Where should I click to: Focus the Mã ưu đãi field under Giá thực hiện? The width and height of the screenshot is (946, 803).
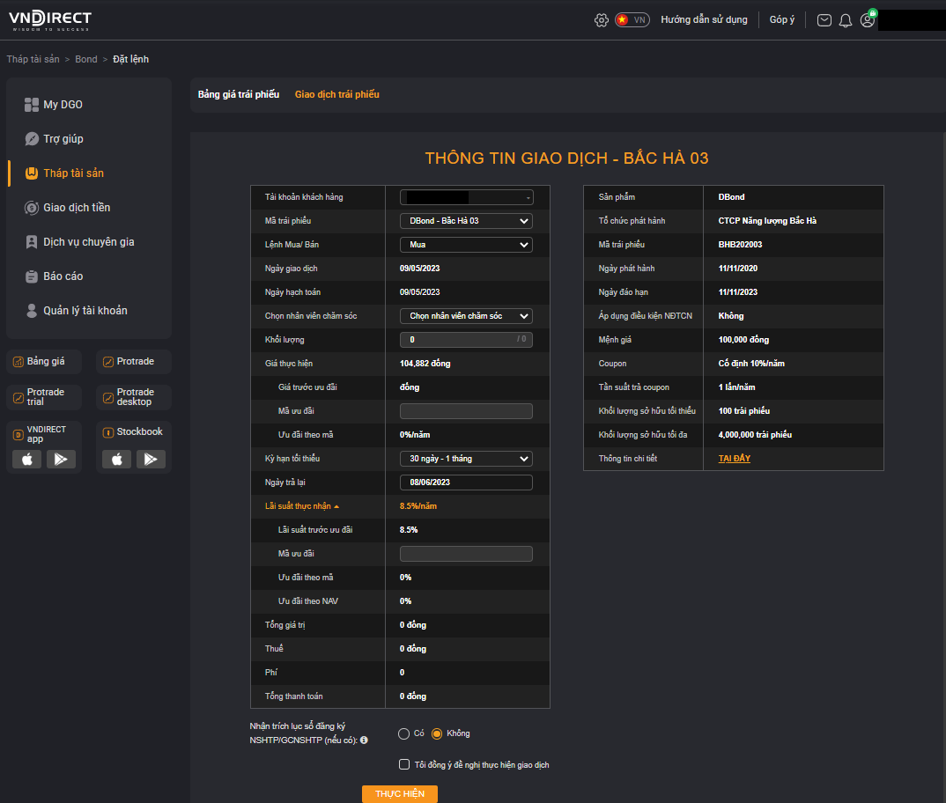click(466, 411)
